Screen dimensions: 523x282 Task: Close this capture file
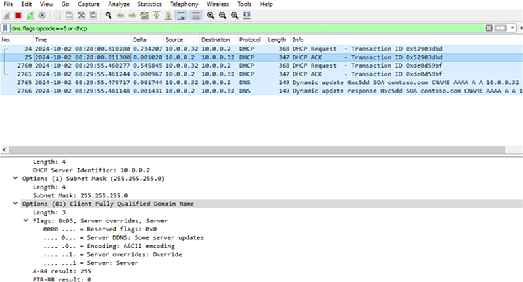(x=81, y=16)
